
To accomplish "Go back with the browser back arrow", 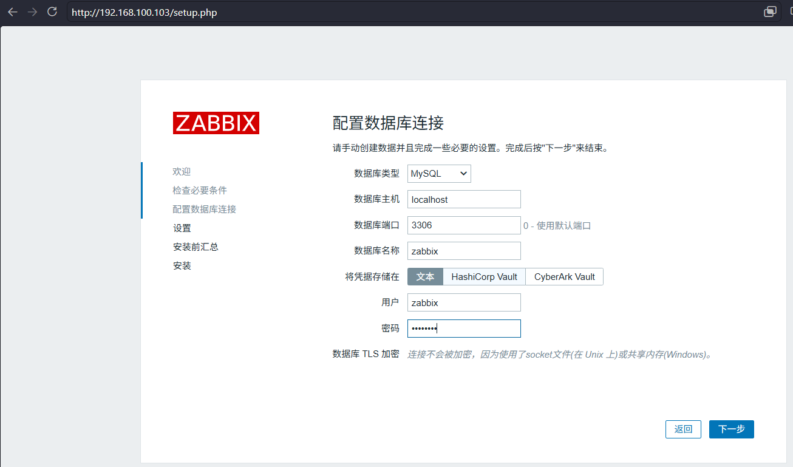I will (13, 12).
